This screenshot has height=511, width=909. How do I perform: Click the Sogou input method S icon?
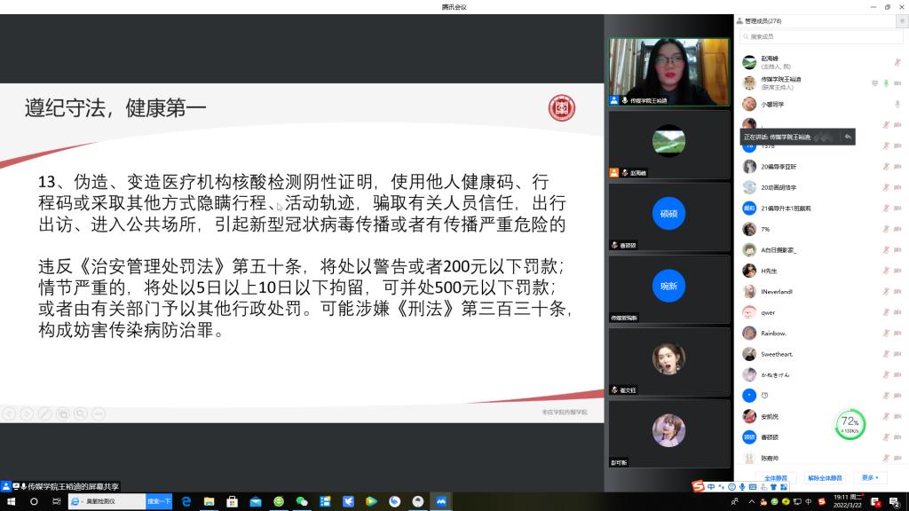pos(699,487)
